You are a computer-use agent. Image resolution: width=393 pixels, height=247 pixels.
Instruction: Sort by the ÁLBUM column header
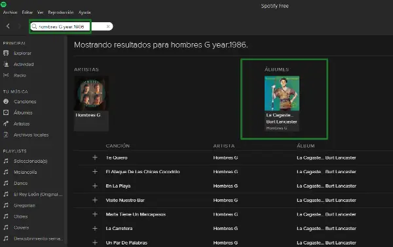305,146
